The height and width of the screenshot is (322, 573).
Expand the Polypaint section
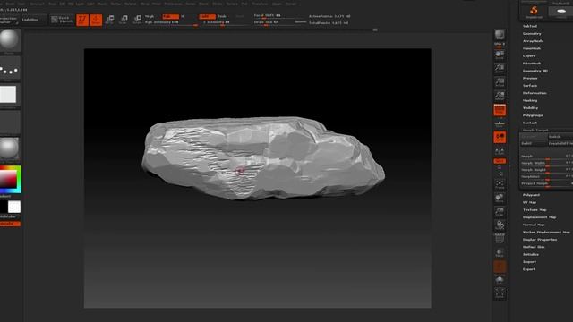[x=531, y=195]
